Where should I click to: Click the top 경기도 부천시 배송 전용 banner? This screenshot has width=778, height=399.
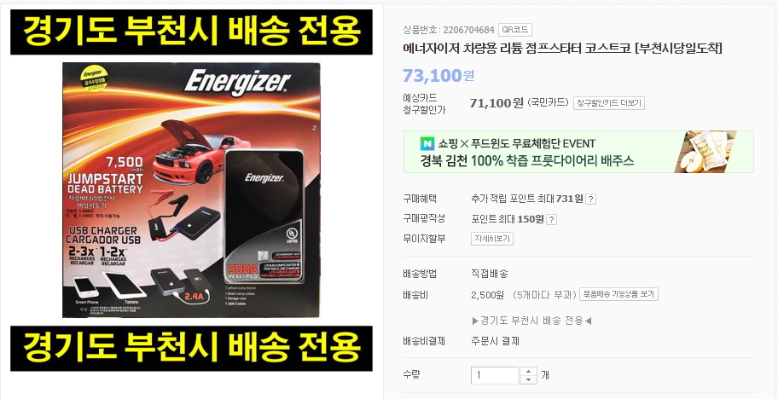pyautogui.click(x=191, y=32)
